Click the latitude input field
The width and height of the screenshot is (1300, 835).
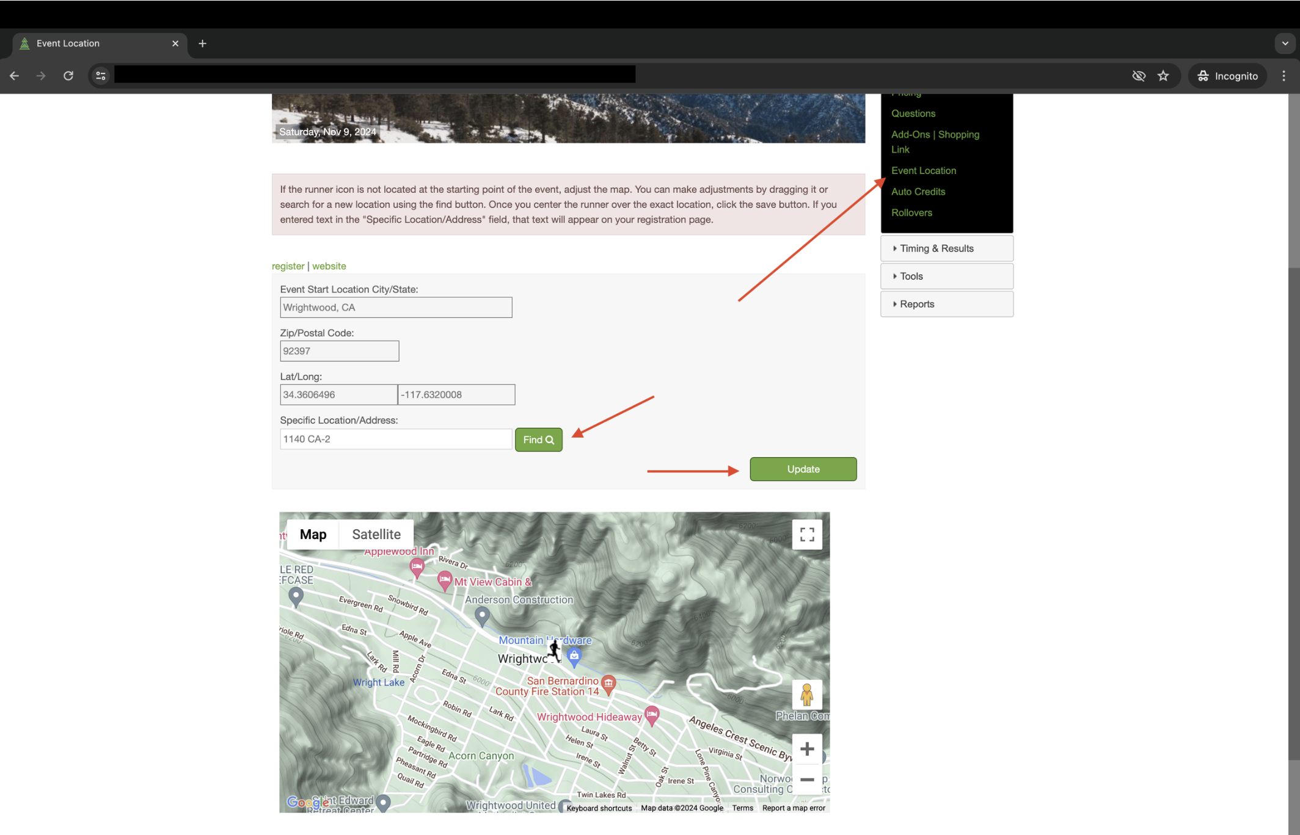[338, 394]
